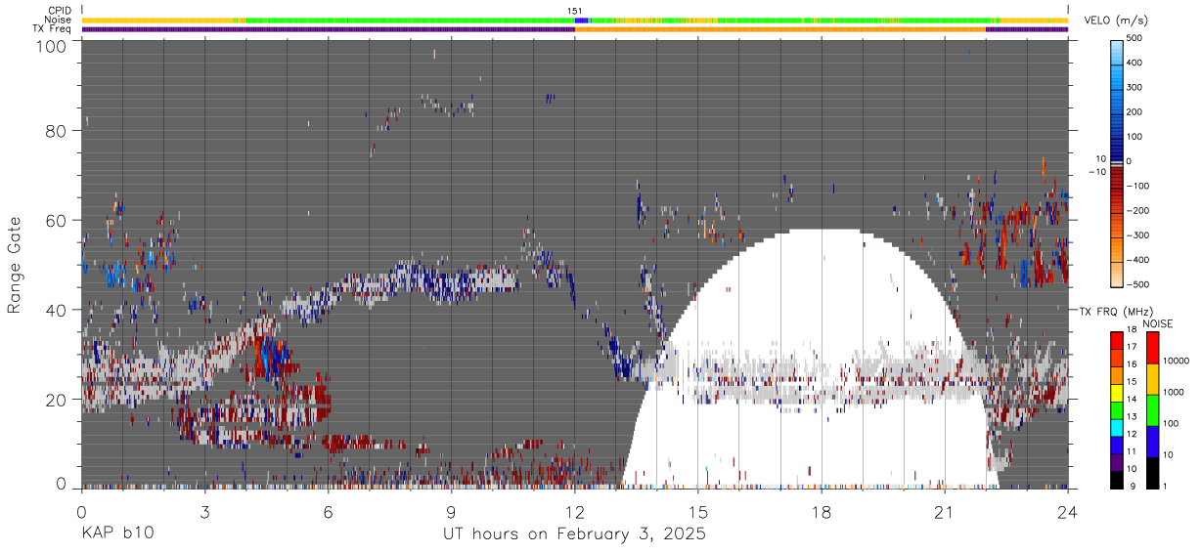Click the "21" UT hour tick label
This screenshot has height=554, width=1201.
[x=945, y=512]
